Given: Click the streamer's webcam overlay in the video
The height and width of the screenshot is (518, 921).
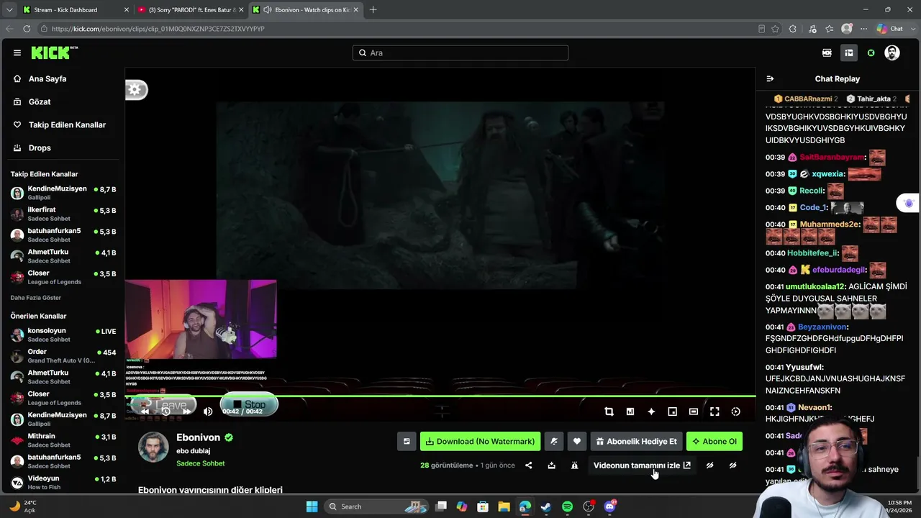Looking at the screenshot, I should [x=201, y=319].
